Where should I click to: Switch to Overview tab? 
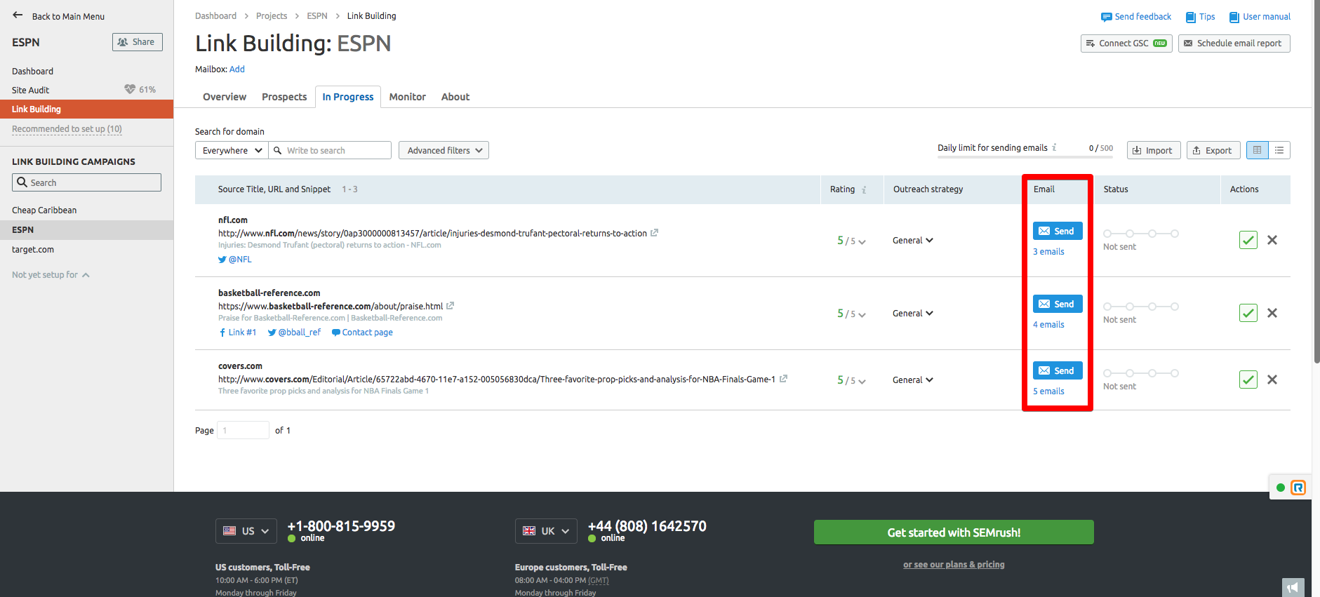click(225, 97)
